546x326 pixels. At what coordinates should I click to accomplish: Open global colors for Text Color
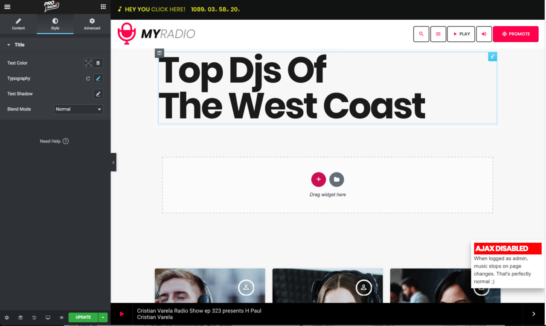[x=98, y=63]
